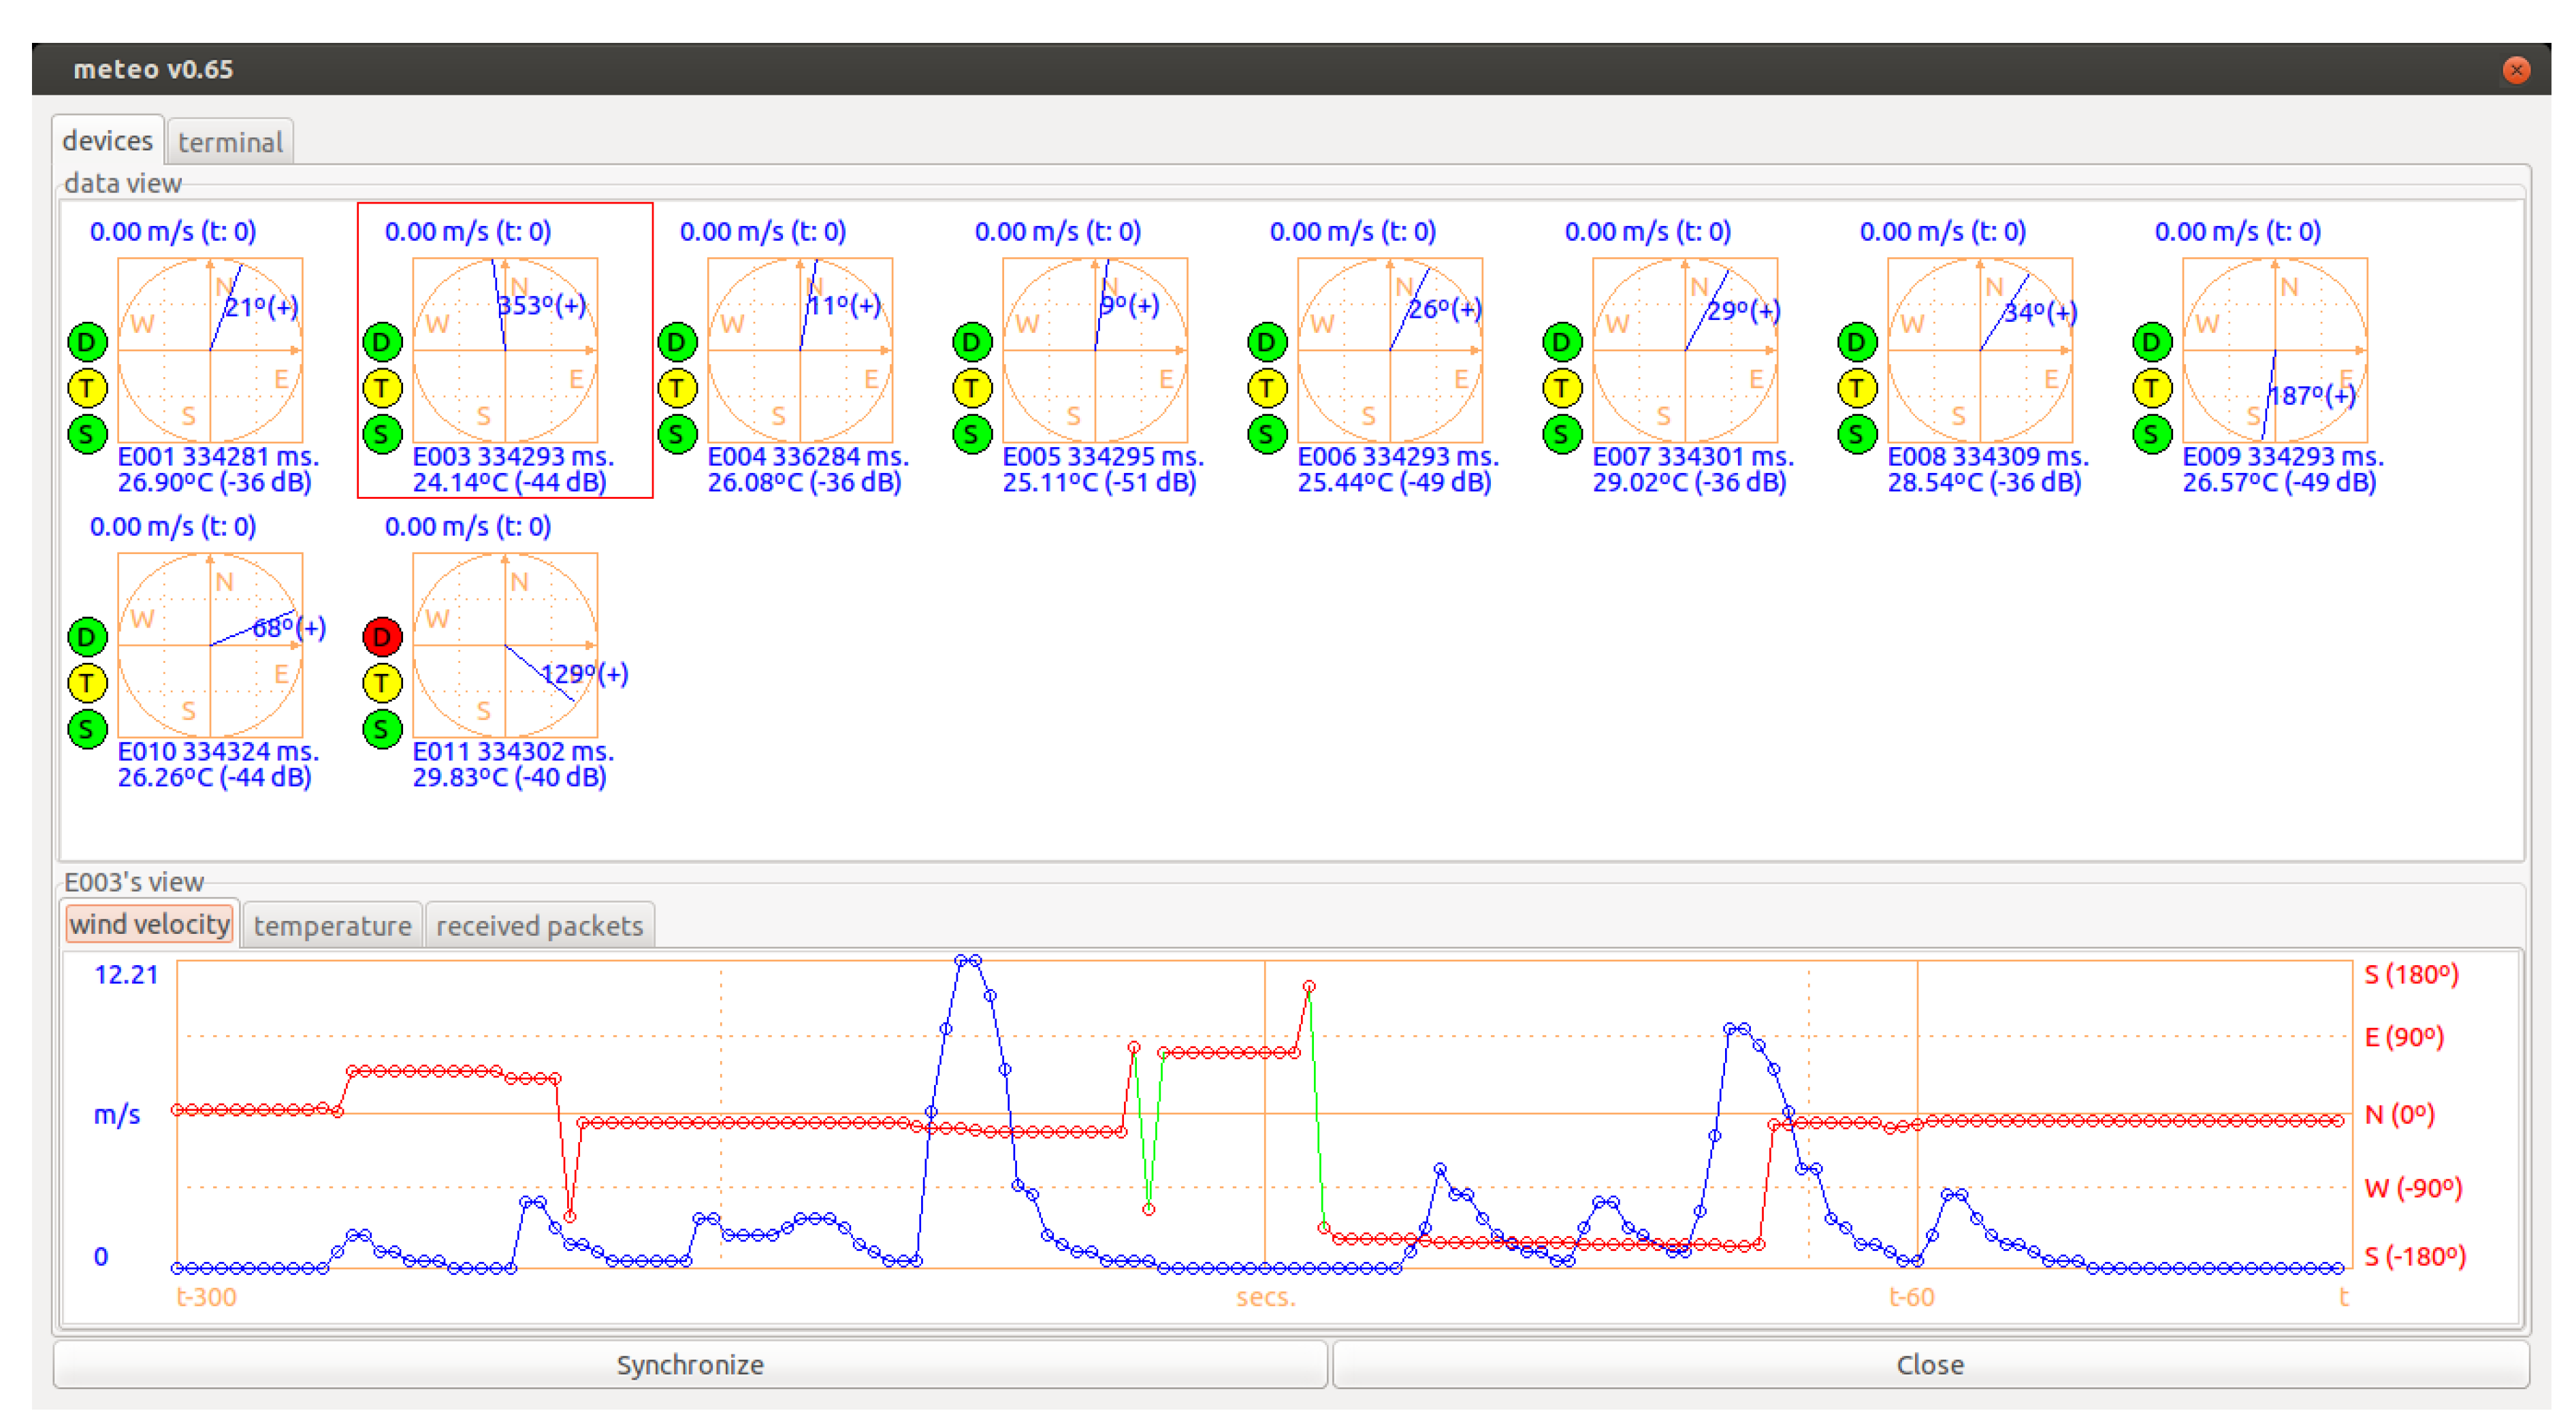Viewport: 2576px width, 1413px height.
Task: Click the green D indicator of E008
Action: [1856, 342]
